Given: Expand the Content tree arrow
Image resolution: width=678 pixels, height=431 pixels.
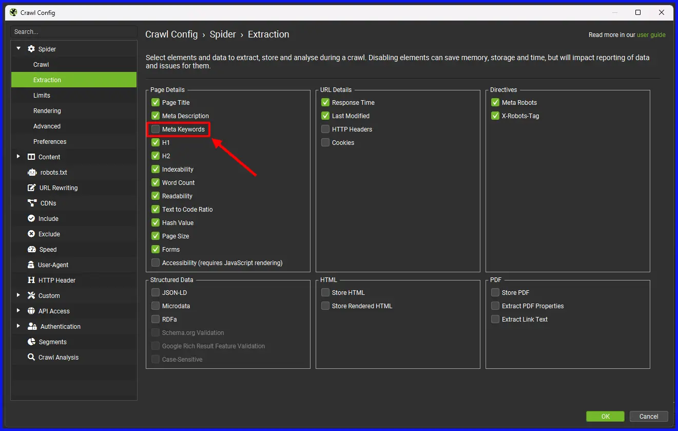Looking at the screenshot, I should [x=18, y=157].
